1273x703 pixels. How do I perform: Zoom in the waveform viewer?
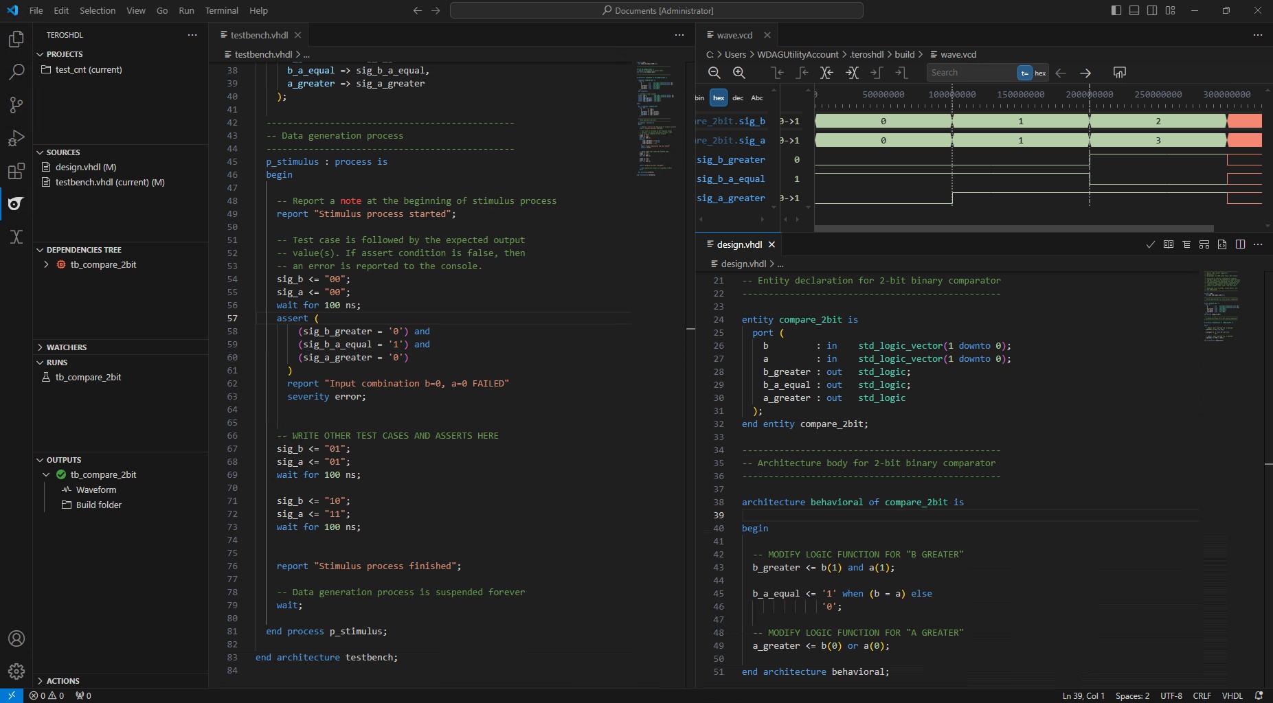(x=739, y=73)
